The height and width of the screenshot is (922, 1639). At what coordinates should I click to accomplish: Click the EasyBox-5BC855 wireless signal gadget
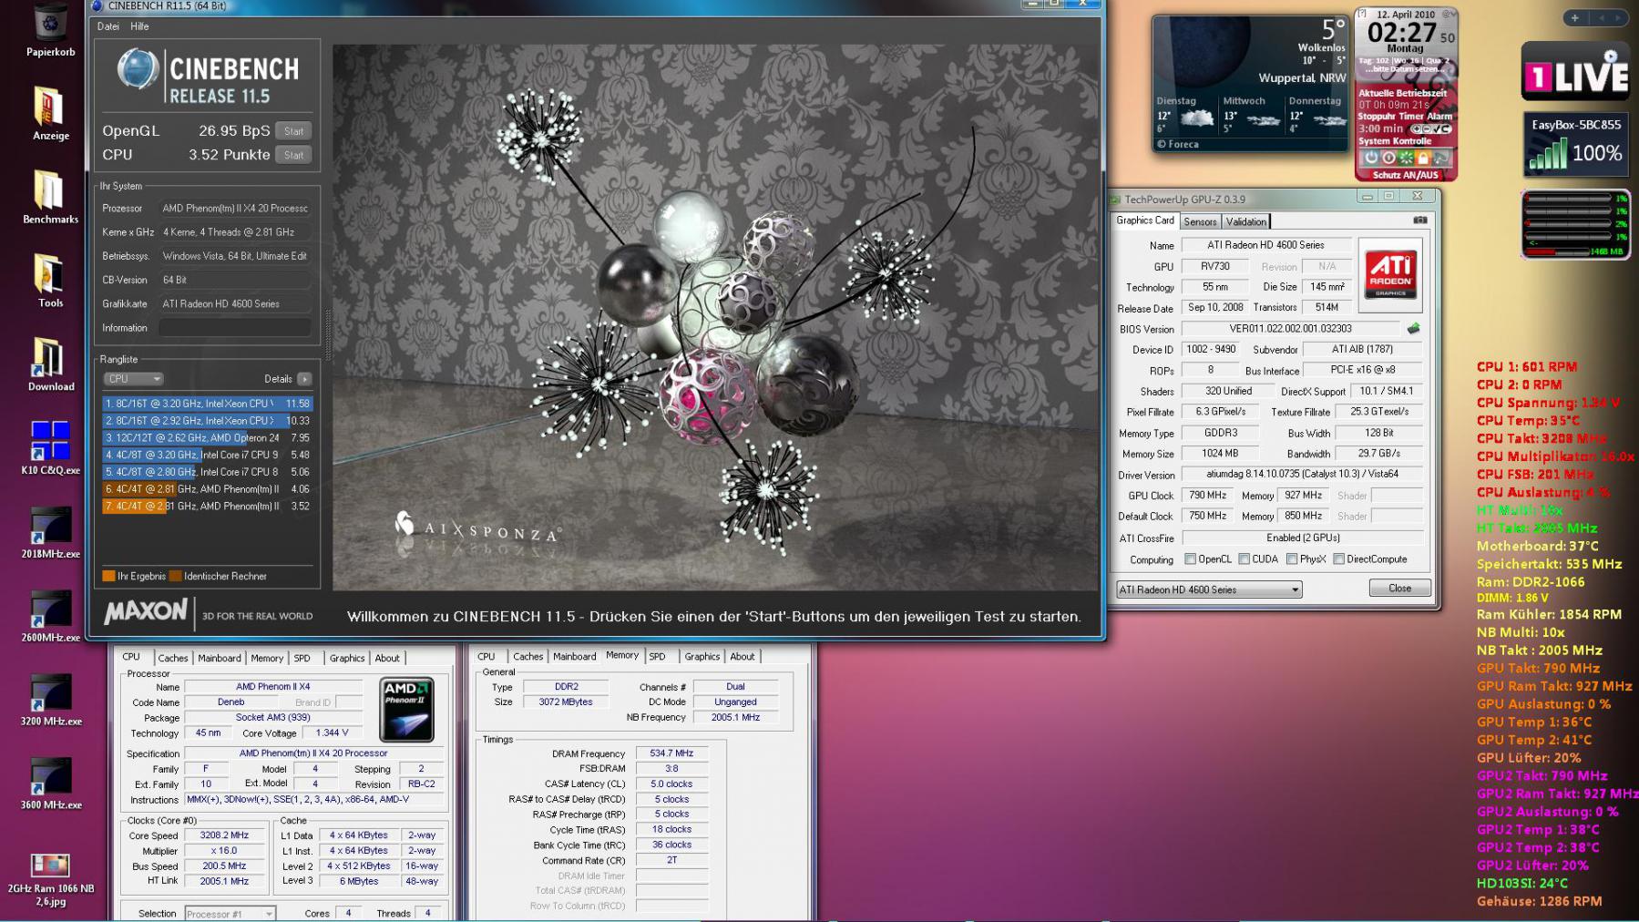(1575, 144)
